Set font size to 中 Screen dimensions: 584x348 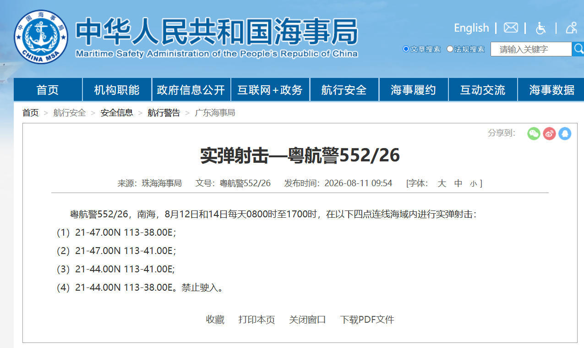tap(458, 183)
